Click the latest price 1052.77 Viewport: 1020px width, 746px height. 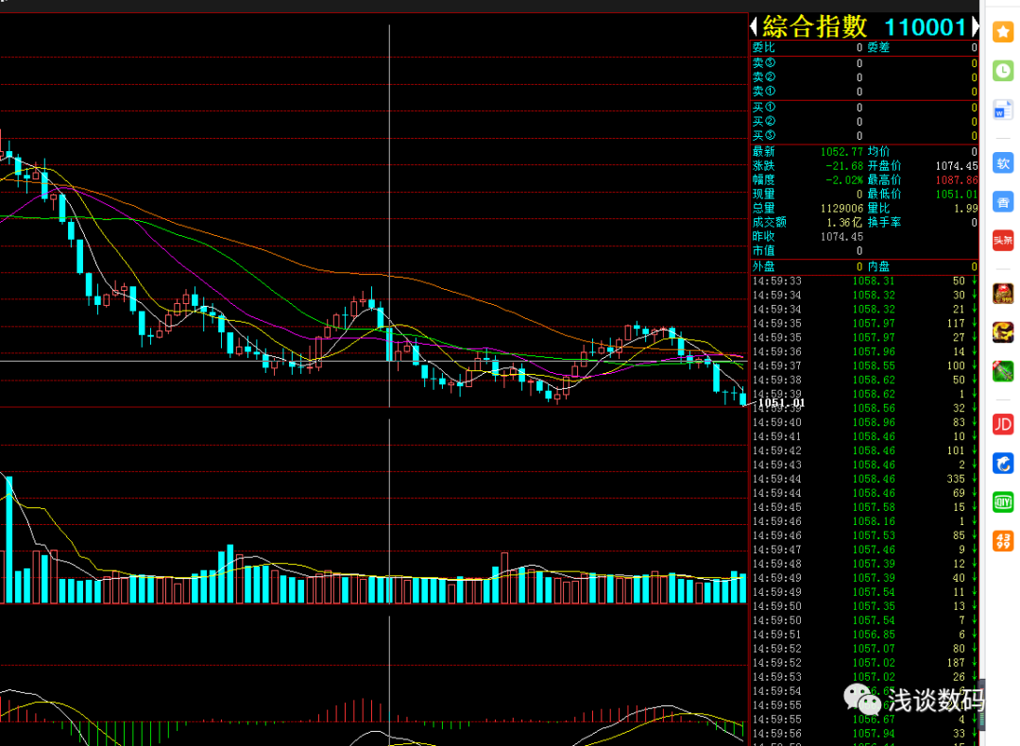tap(841, 151)
